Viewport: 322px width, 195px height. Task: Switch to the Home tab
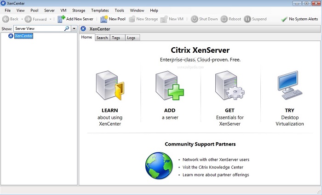coord(86,37)
